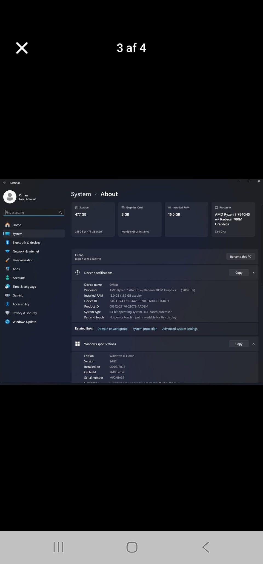Screen dimensions: 263x564
Task: Open Time & language settings
Action: [x=24, y=287]
